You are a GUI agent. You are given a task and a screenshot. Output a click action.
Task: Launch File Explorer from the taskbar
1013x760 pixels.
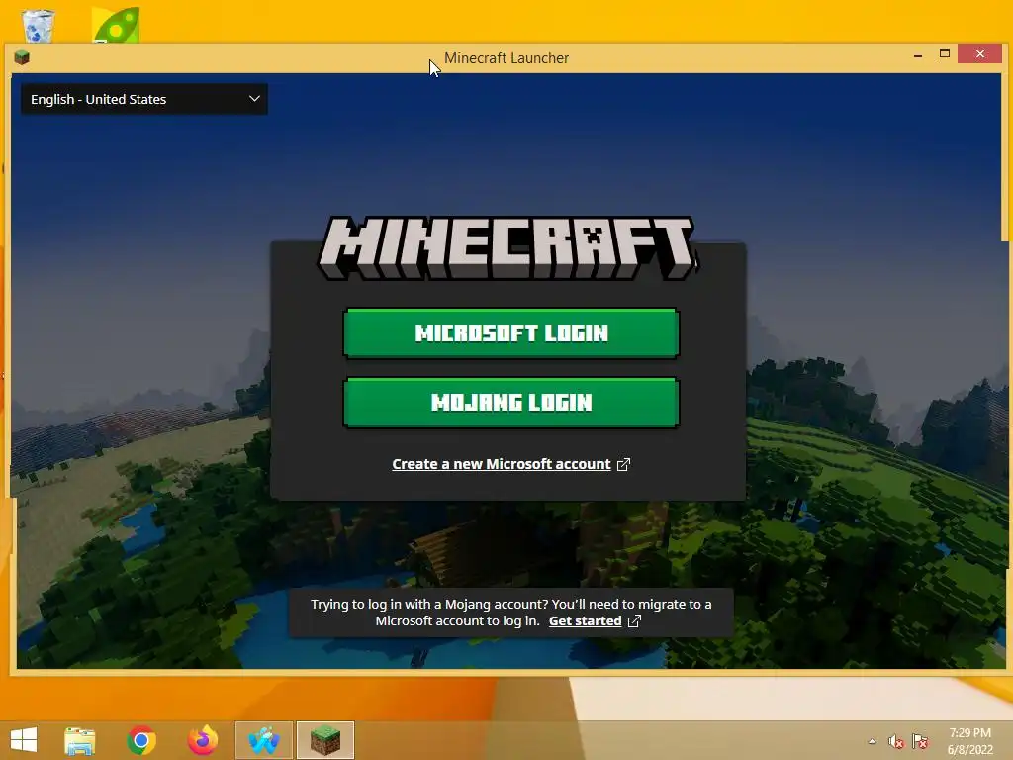click(79, 740)
